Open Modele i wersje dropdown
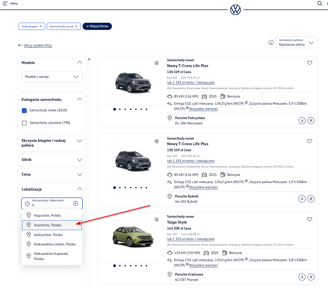The width and height of the screenshot is (328, 288). pos(52,76)
